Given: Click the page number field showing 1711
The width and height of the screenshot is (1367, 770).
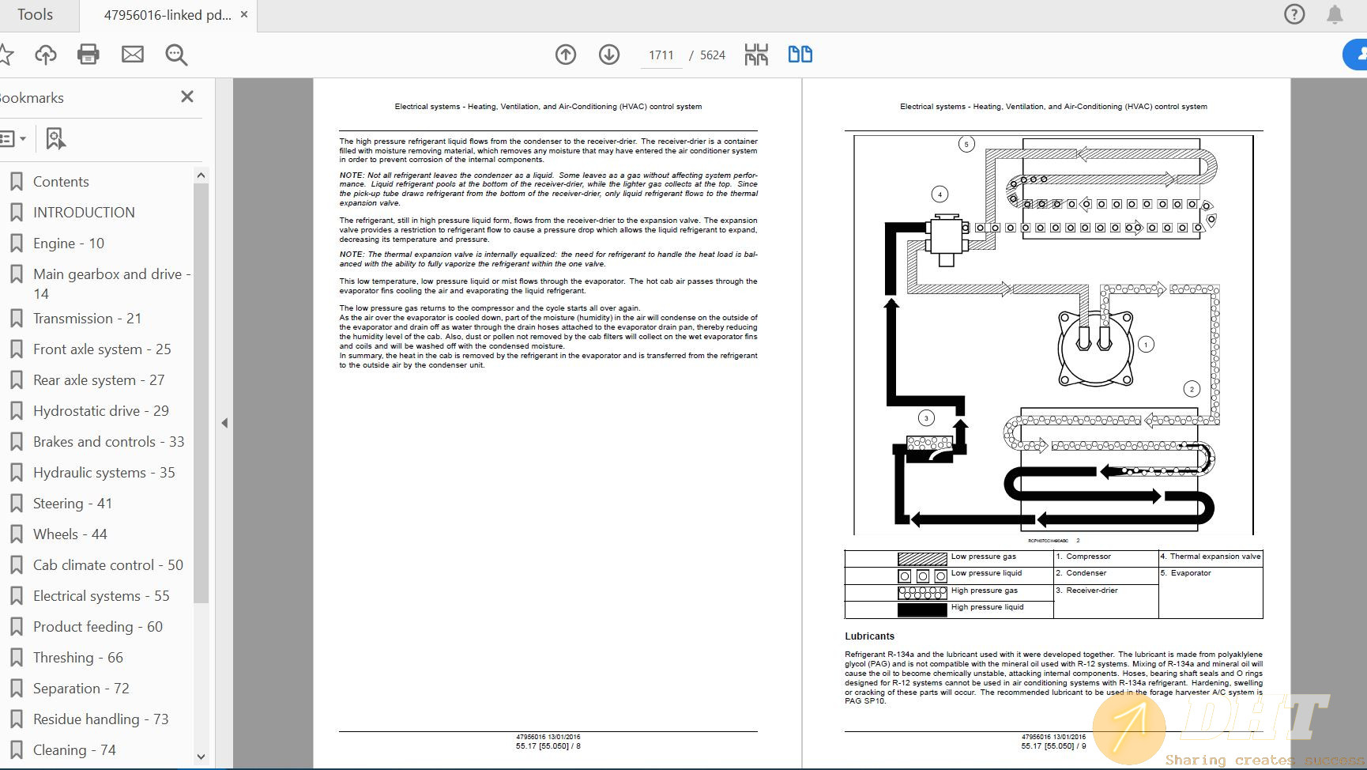Looking at the screenshot, I should (661, 55).
